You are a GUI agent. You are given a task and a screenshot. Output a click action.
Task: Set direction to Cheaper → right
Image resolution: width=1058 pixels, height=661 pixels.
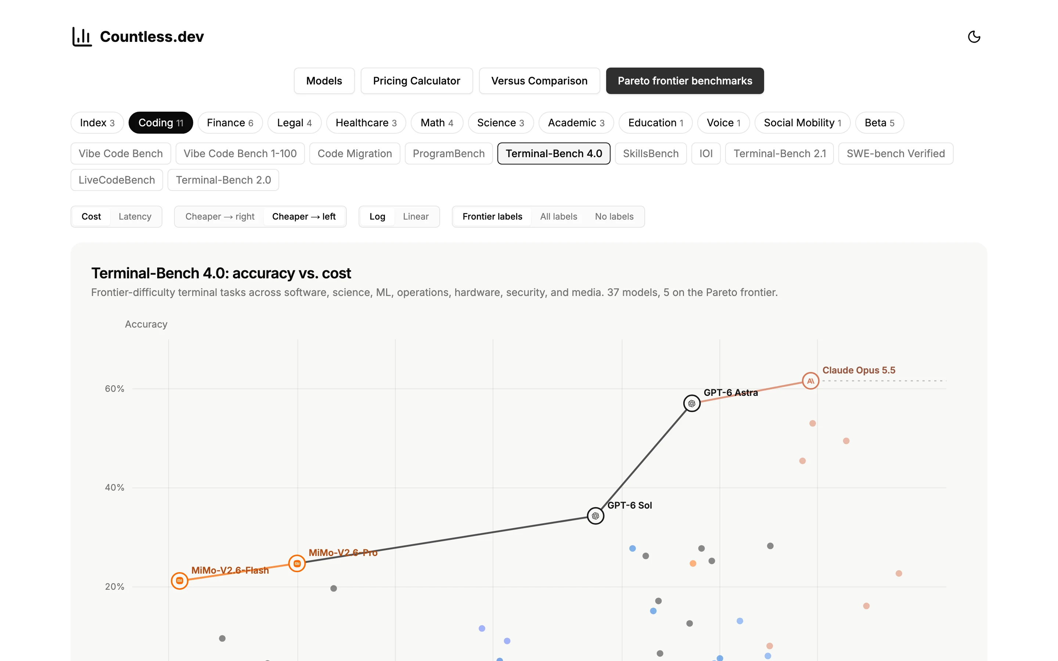point(219,216)
